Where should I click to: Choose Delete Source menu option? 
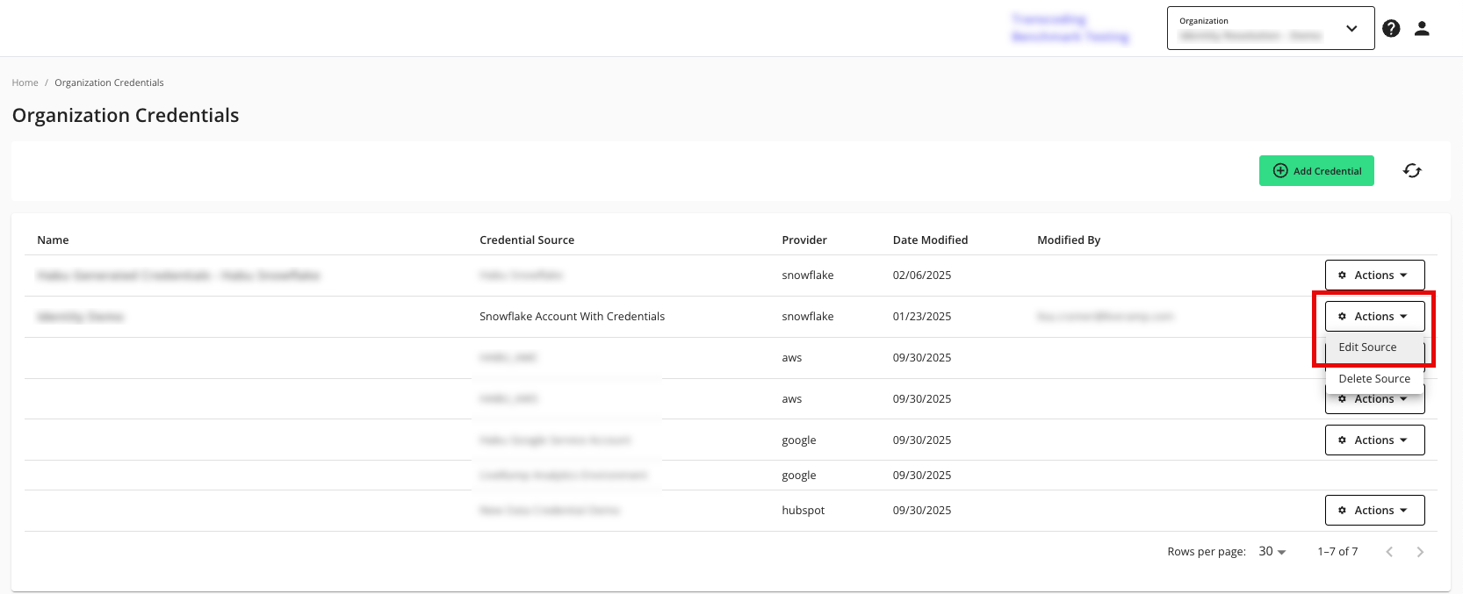[x=1374, y=379]
